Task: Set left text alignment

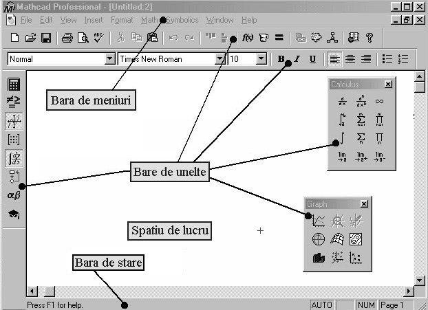Action: pyautogui.click(x=334, y=59)
